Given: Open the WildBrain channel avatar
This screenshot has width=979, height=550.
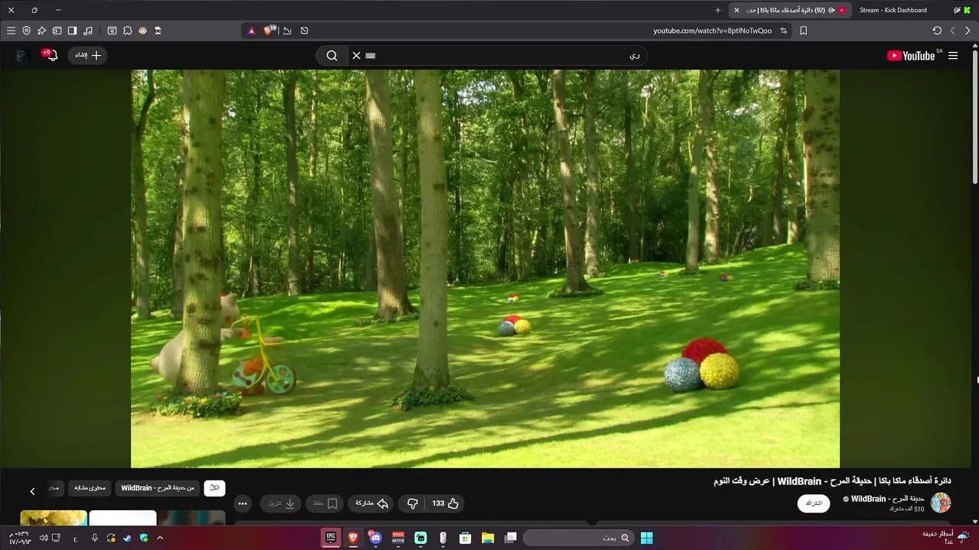Looking at the screenshot, I should pos(940,503).
